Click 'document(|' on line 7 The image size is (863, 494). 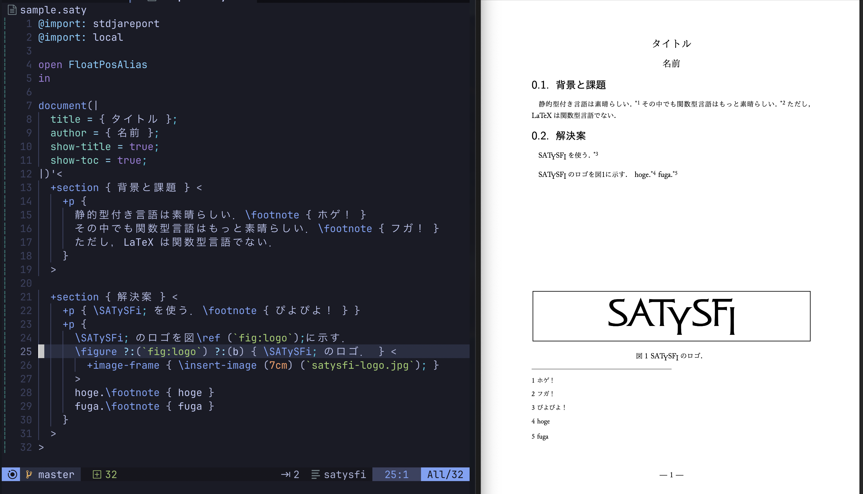[x=68, y=106]
